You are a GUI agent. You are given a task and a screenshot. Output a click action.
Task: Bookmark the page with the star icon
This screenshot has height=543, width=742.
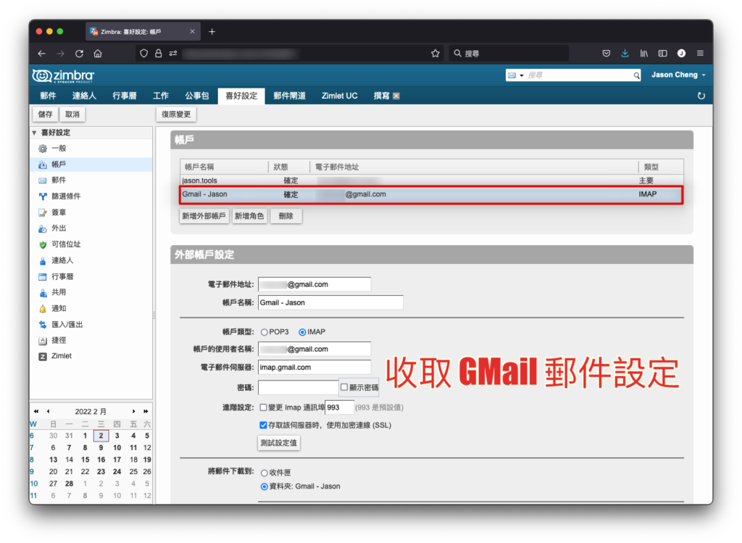point(435,54)
